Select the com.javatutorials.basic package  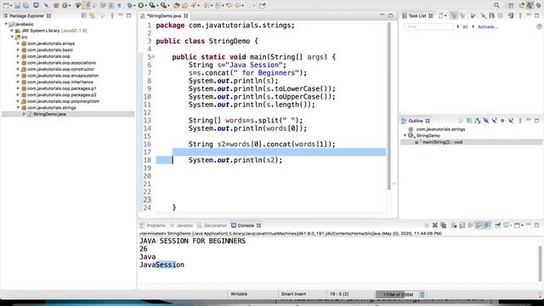pos(50,49)
